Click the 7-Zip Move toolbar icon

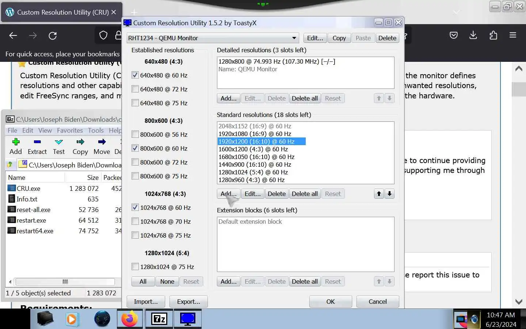102,142
